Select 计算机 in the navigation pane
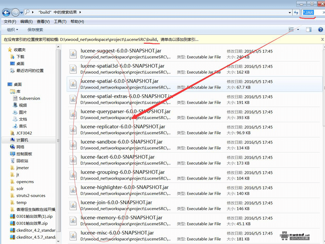325x244 pixels. (x=19, y=140)
